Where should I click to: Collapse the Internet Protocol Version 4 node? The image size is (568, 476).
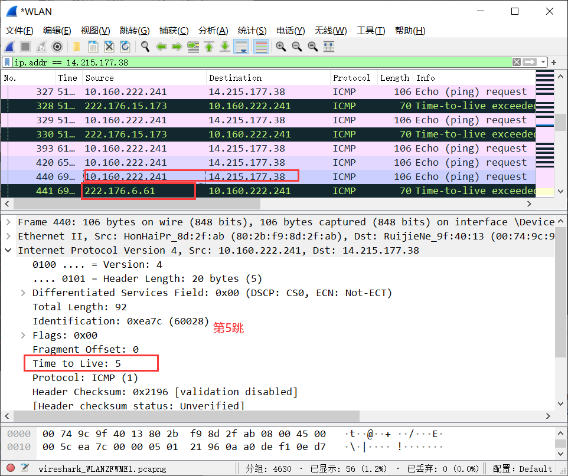pos(8,250)
